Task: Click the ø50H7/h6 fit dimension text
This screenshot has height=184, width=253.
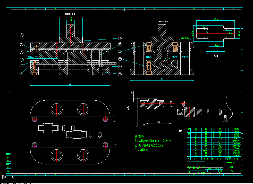Action: point(185,38)
